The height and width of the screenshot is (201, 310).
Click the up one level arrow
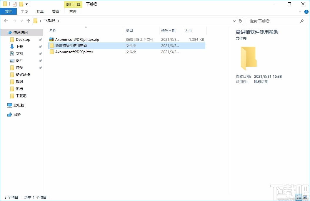coord(28,21)
